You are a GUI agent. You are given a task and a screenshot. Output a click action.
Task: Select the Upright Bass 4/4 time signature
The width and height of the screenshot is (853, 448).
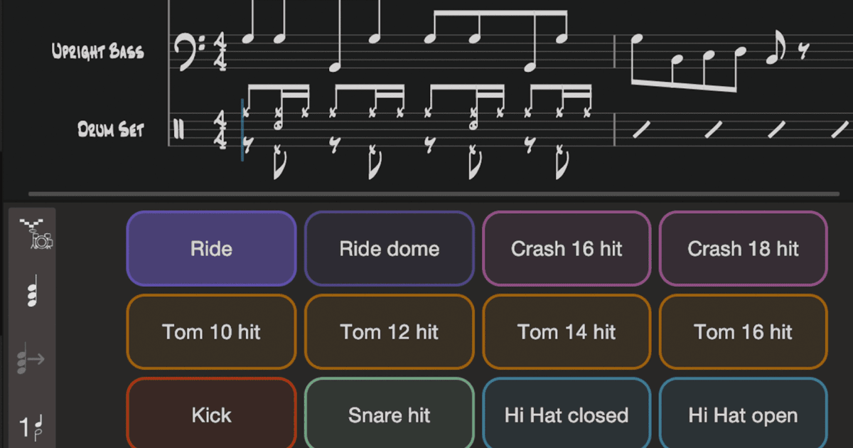click(221, 53)
